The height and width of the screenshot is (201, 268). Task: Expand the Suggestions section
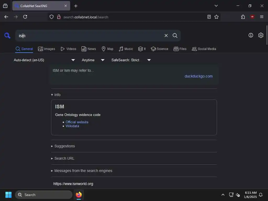point(63,146)
